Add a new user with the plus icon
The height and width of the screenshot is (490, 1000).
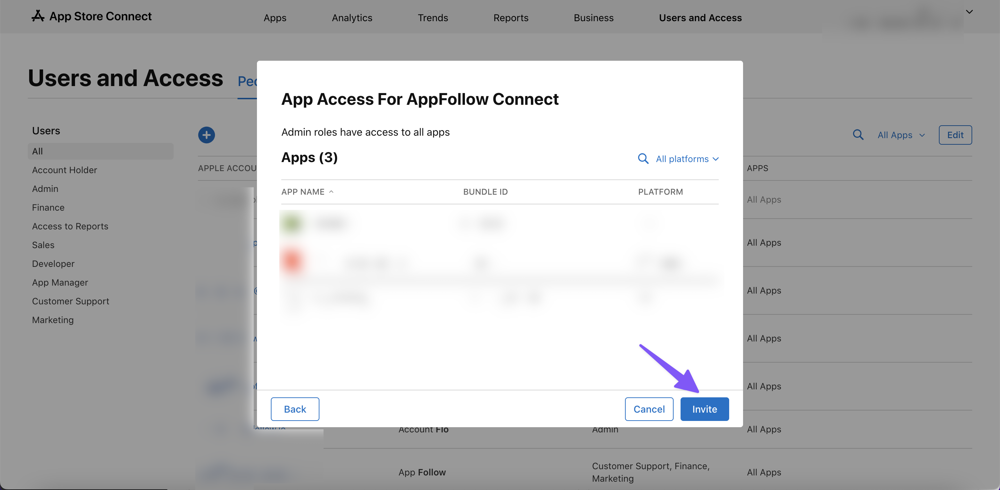tap(206, 135)
